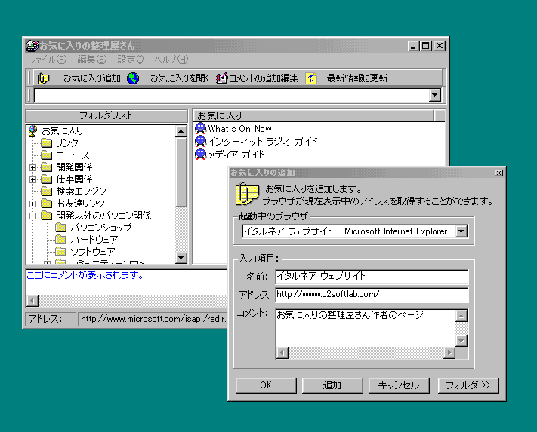
Task: Click the 追加 button
Action: 332,385
